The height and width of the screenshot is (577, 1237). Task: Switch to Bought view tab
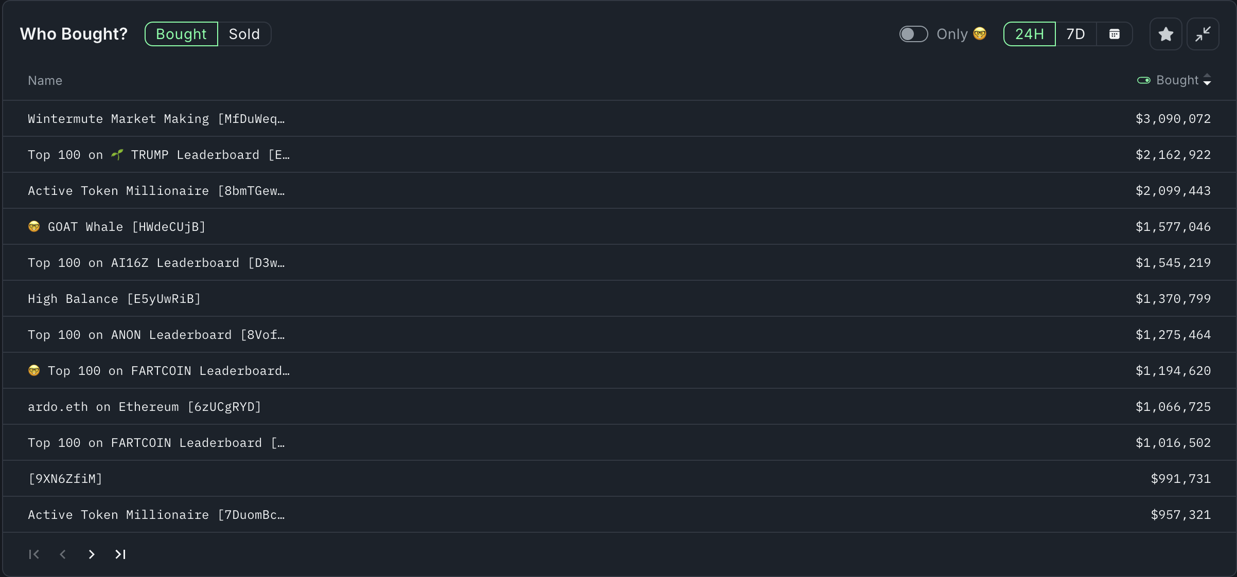[180, 34]
